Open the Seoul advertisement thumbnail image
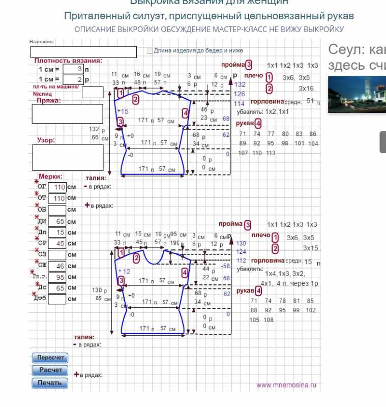This screenshot has height=407, width=386. pos(357,94)
